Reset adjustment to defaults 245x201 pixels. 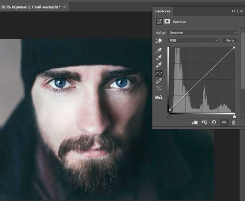(x=214, y=122)
